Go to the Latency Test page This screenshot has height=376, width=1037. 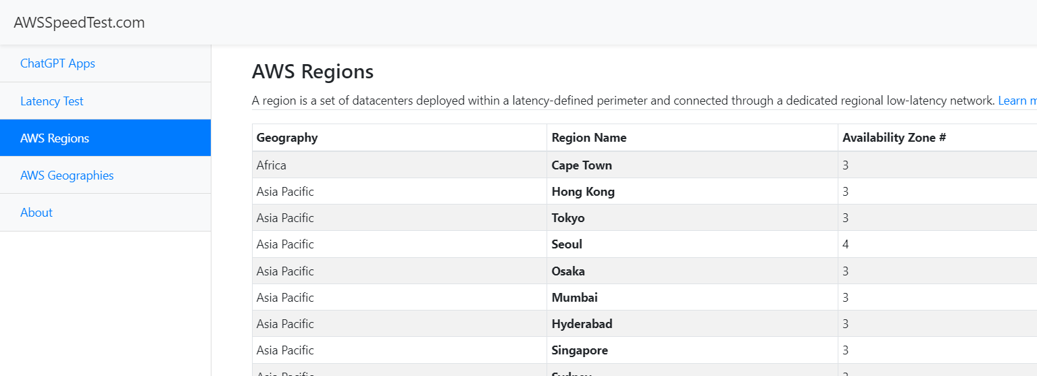pos(52,101)
